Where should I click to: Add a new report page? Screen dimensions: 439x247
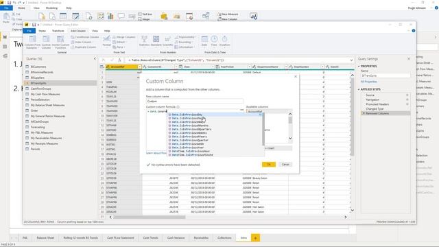click(x=255, y=238)
